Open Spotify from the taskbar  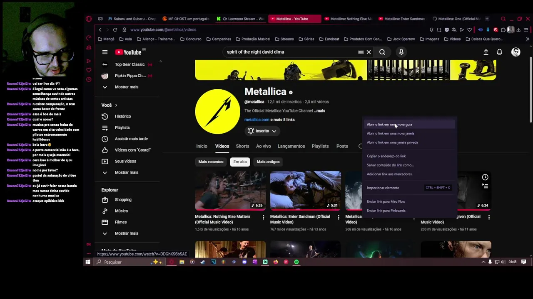[x=296, y=262]
